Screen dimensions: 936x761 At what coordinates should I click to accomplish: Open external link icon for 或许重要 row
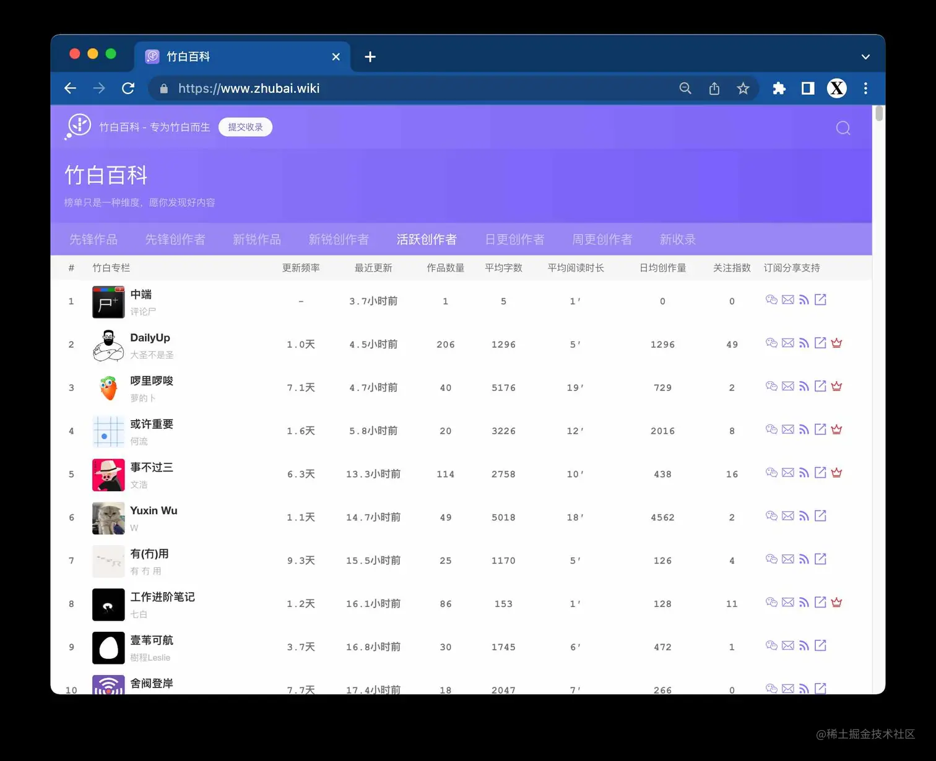820,429
